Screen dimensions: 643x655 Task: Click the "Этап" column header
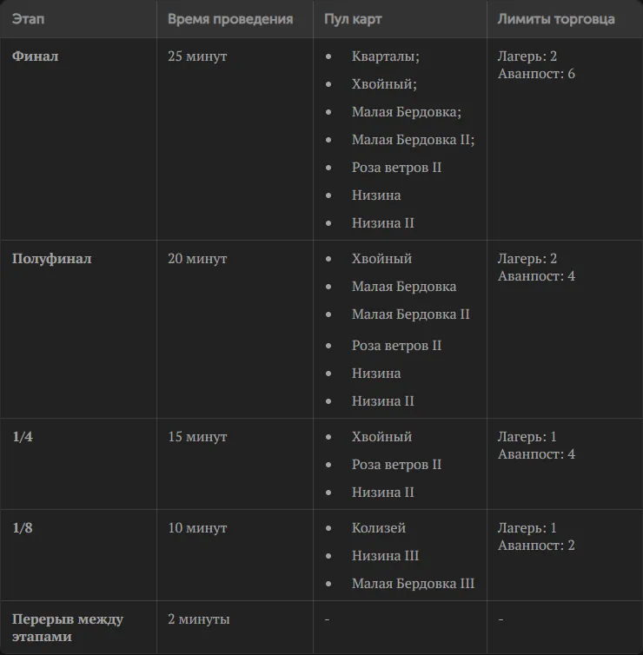[x=28, y=19]
